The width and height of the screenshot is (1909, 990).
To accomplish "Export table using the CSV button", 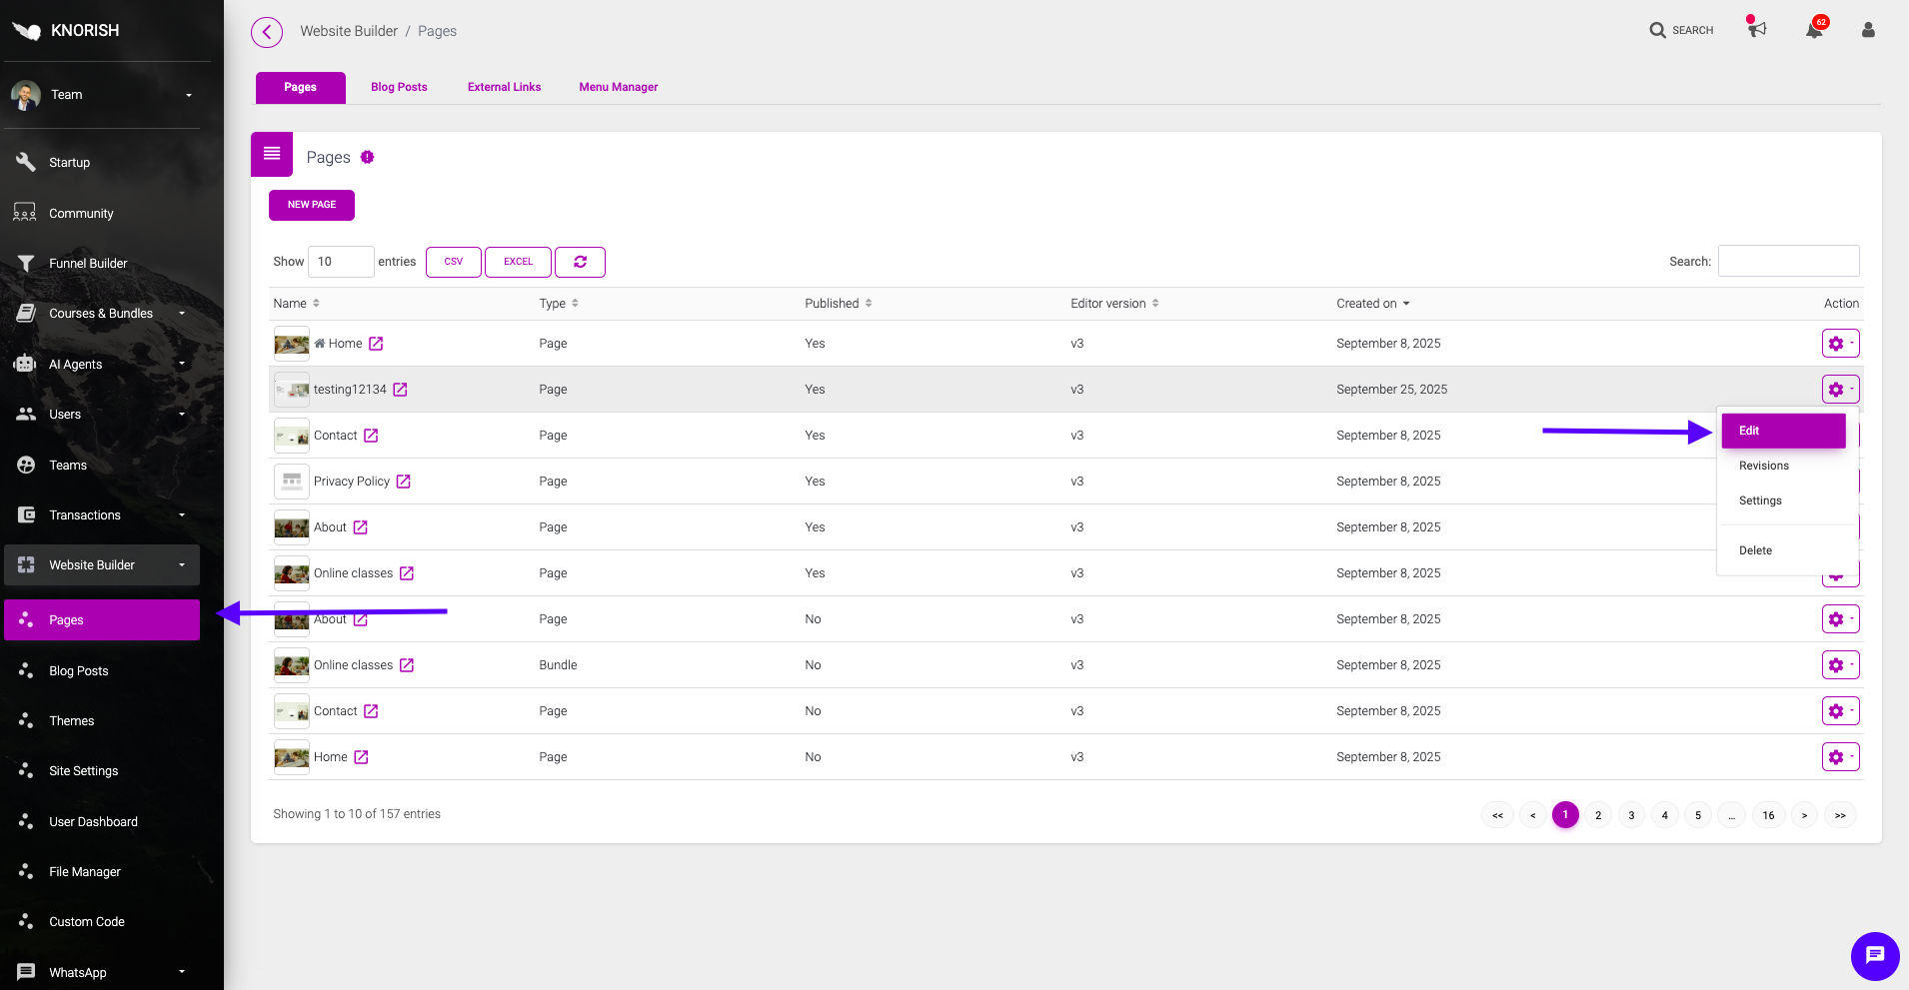I will click(x=453, y=262).
